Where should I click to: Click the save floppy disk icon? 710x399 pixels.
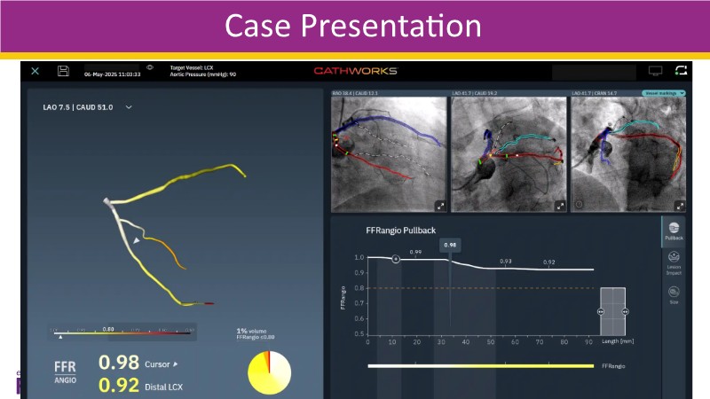(63, 71)
